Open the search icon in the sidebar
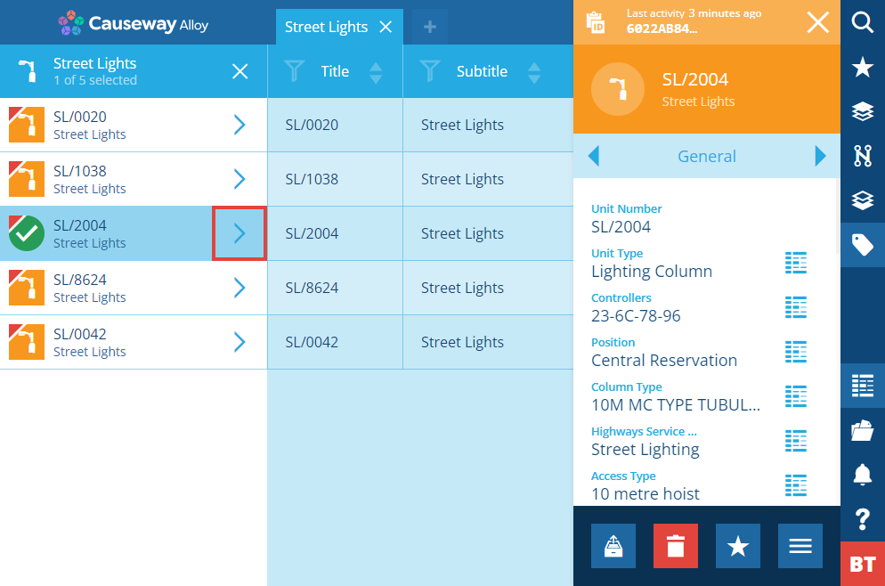This screenshot has width=885, height=586. point(863,22)
